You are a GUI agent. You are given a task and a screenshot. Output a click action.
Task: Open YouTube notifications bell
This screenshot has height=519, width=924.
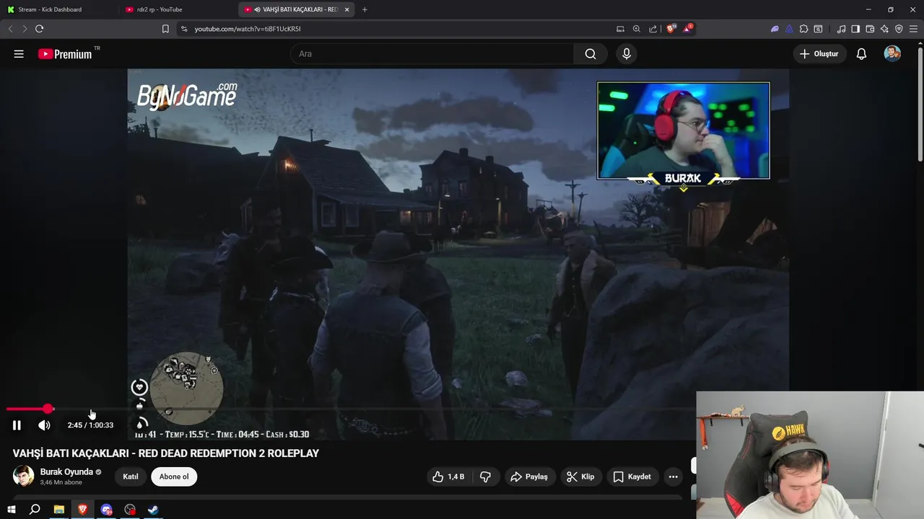click(x=861, y=54)
